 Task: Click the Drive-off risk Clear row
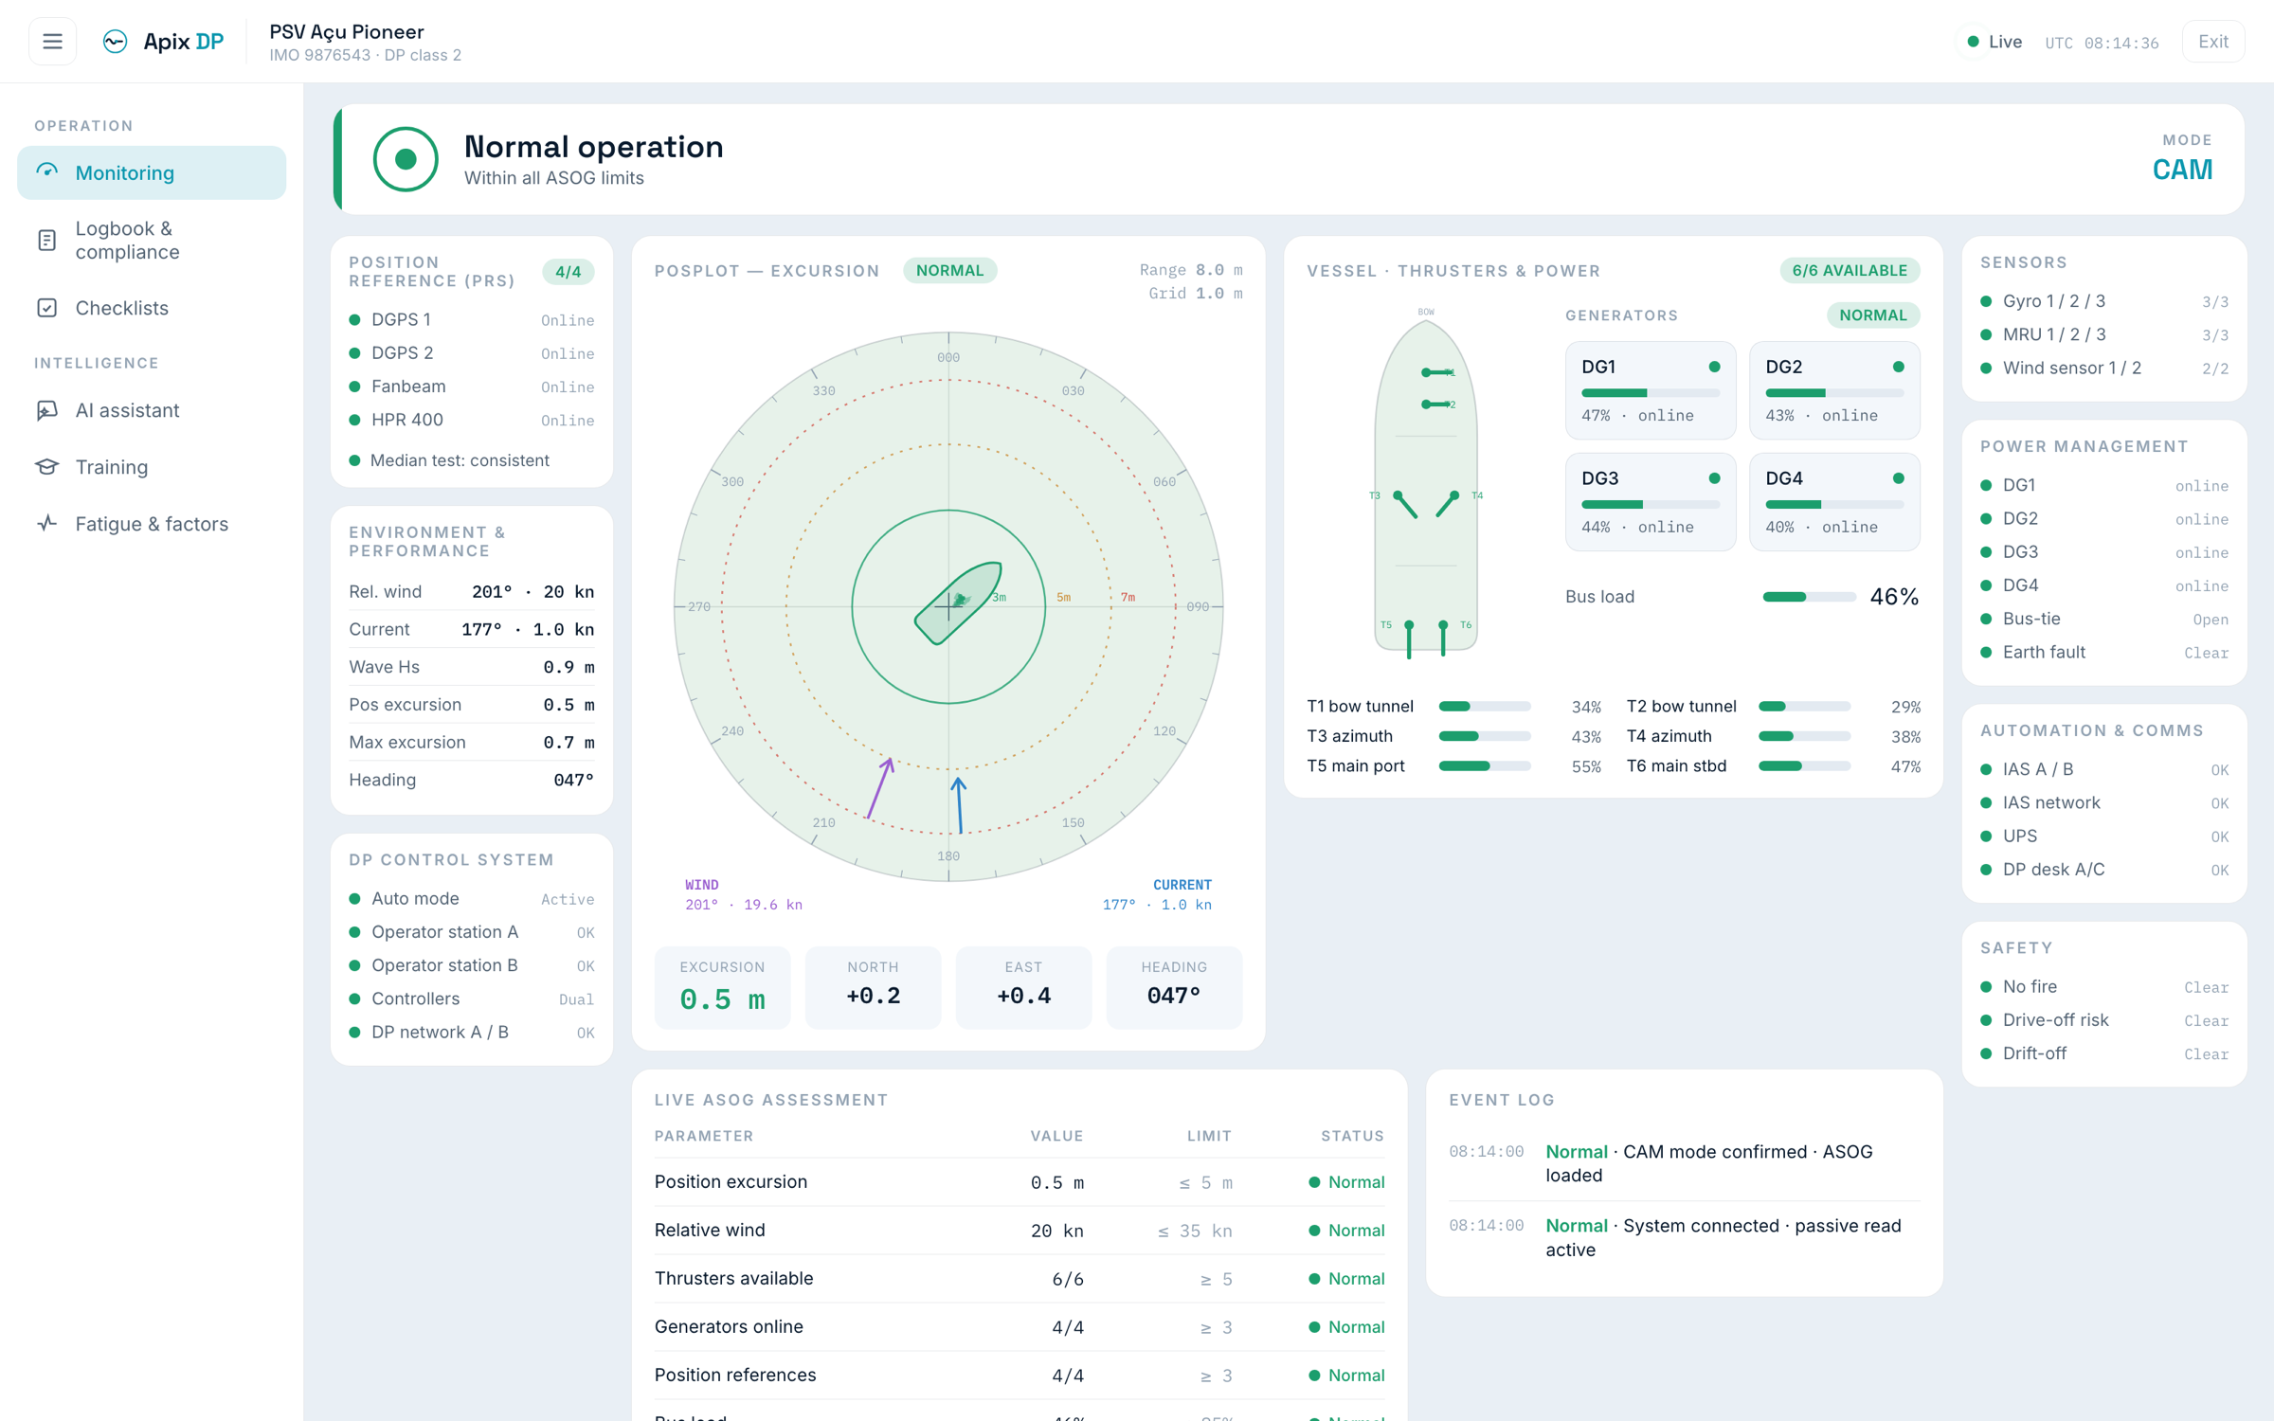click(x=2103, y=1020)
